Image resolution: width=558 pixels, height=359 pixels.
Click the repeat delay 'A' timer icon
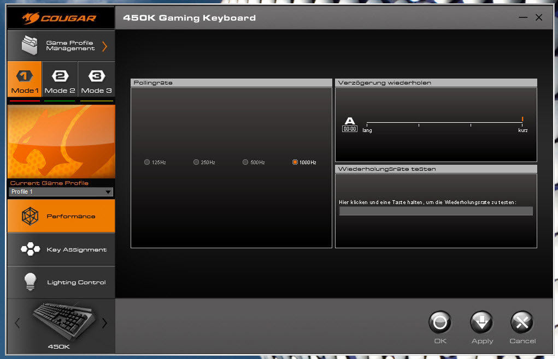(x=350, y=124)
